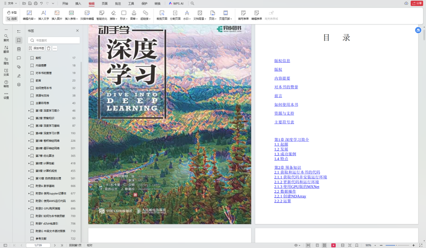Screen dimensions: 426x248
Task: Select the 裁剪页面 crop page tool
Action: pyautogui.click(x=162, y=15)
